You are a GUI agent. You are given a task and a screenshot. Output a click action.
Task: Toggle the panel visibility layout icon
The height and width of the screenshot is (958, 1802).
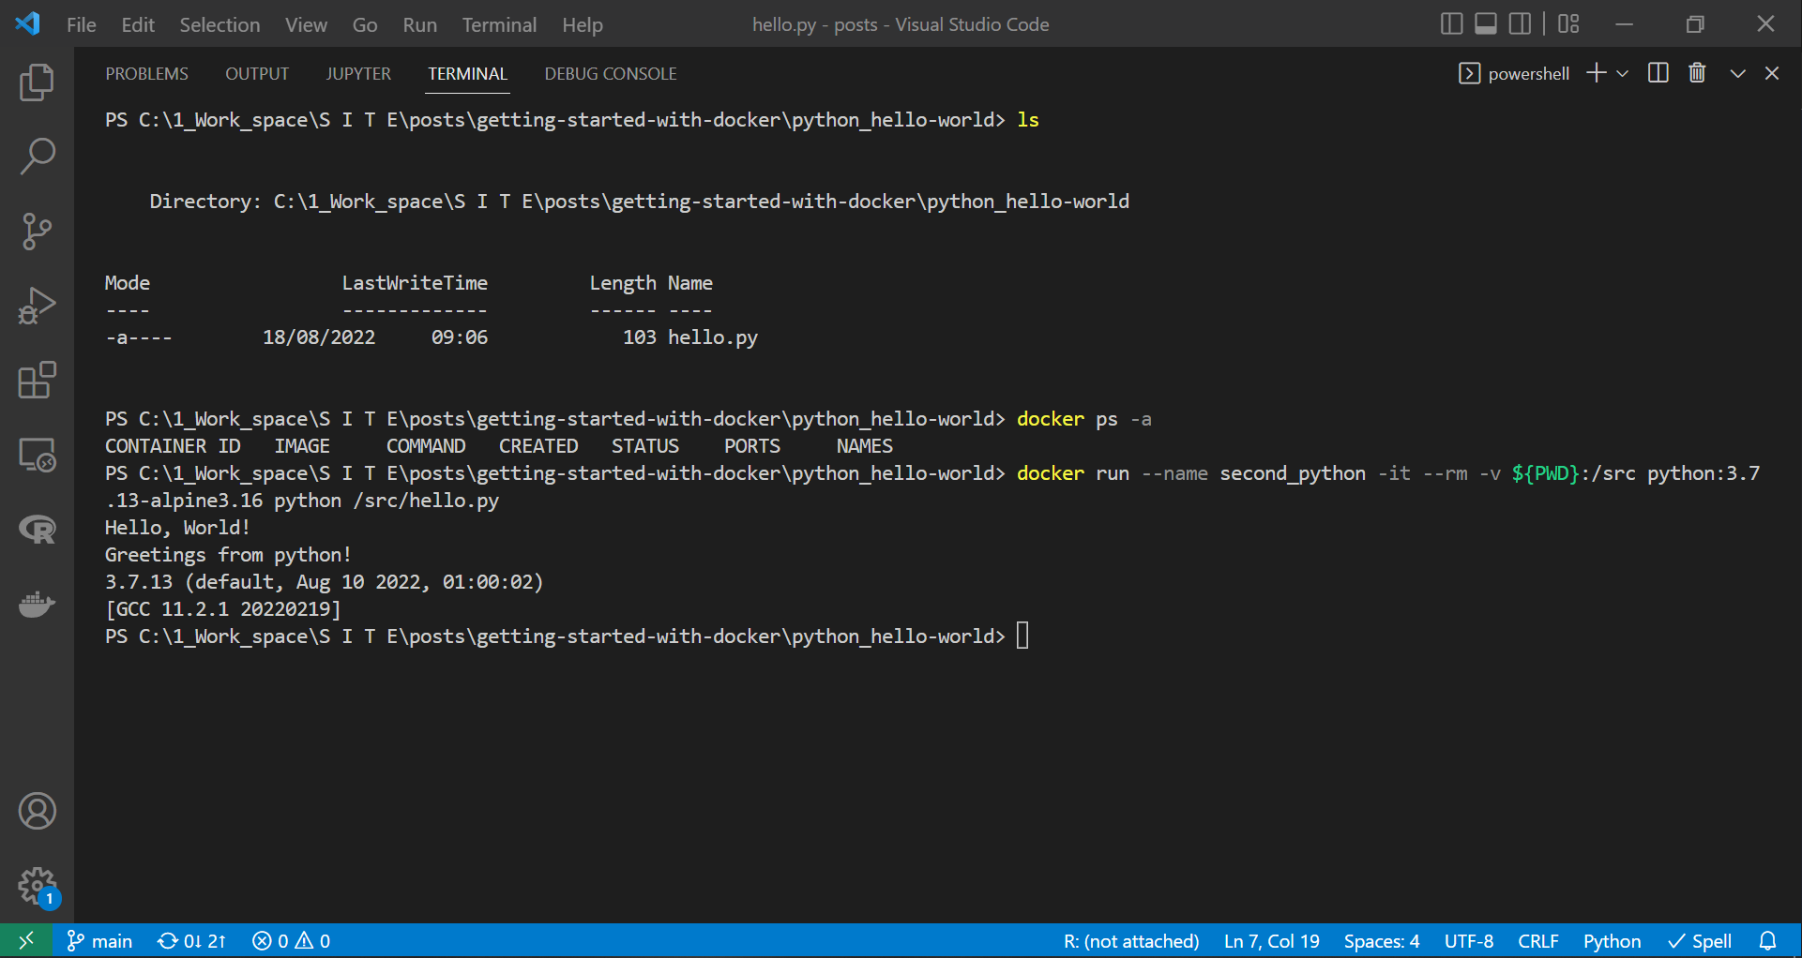coord(1485,23)
